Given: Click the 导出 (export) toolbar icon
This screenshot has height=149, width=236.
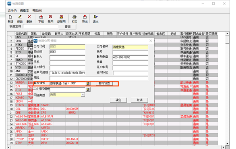Looking at the screenshot, I should click(85, 17).
